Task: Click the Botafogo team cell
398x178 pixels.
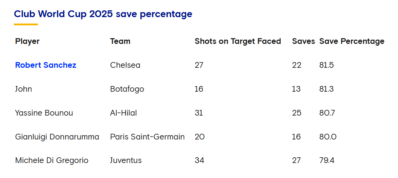Action: click(x=127, y=89)
